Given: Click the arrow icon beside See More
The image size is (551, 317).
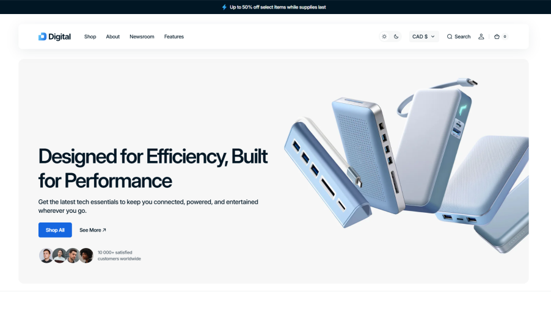Looking at the screenshot, I should coord(104,230).
